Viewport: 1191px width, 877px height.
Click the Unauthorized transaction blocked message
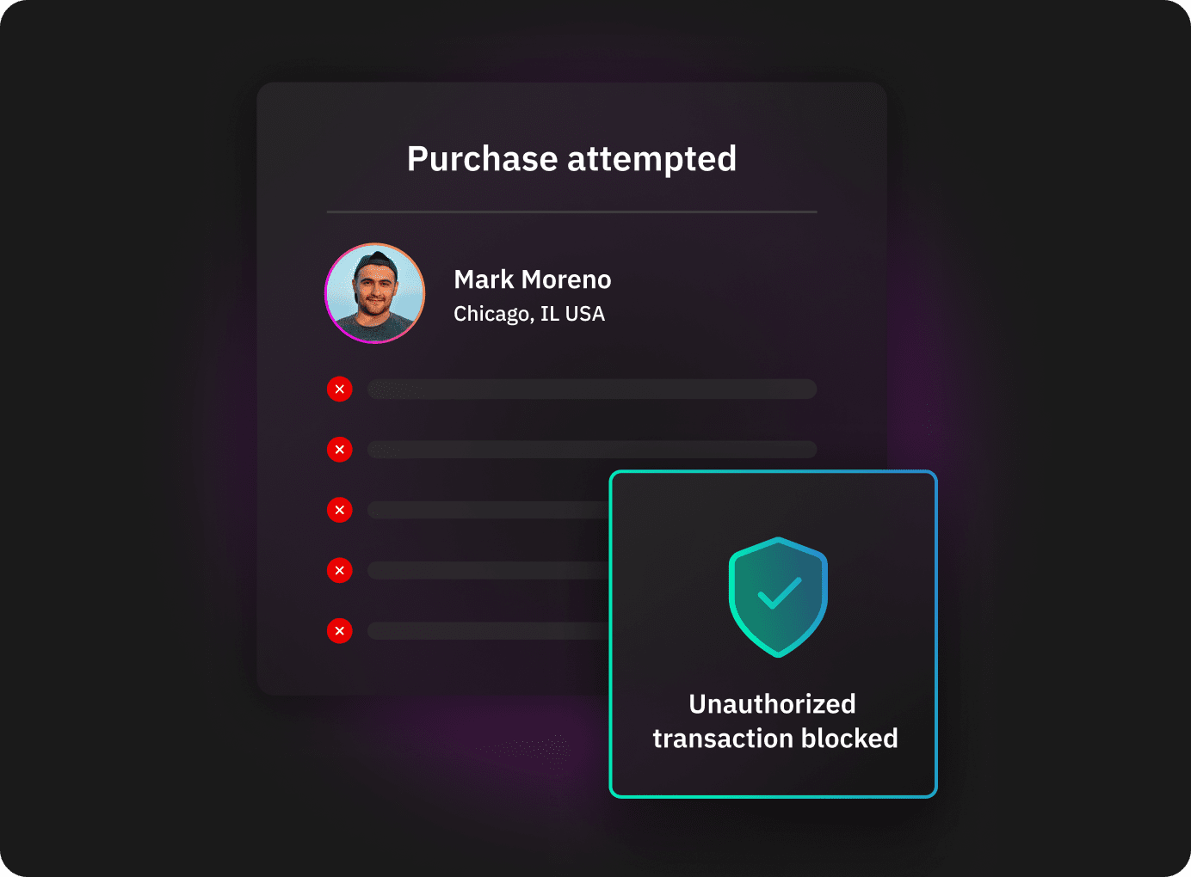(x=774, y=721)
